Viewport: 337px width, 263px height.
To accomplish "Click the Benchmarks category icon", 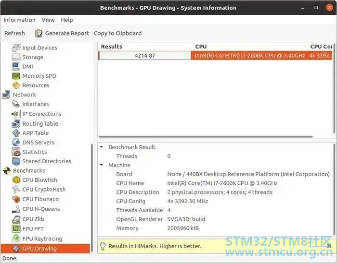I will click(7, 171).
